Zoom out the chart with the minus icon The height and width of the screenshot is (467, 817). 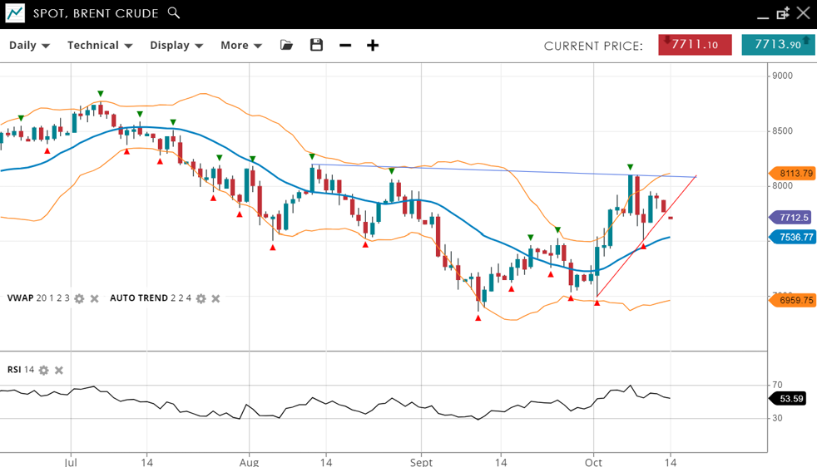[345, 45]
